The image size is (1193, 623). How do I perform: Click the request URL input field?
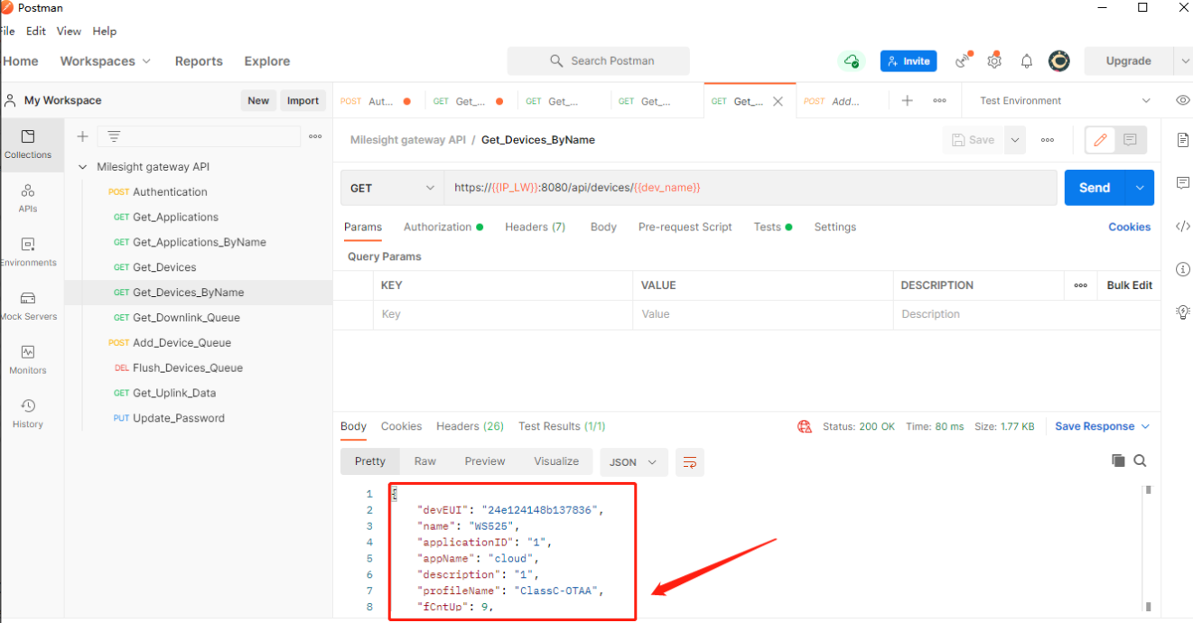[750, 188]
